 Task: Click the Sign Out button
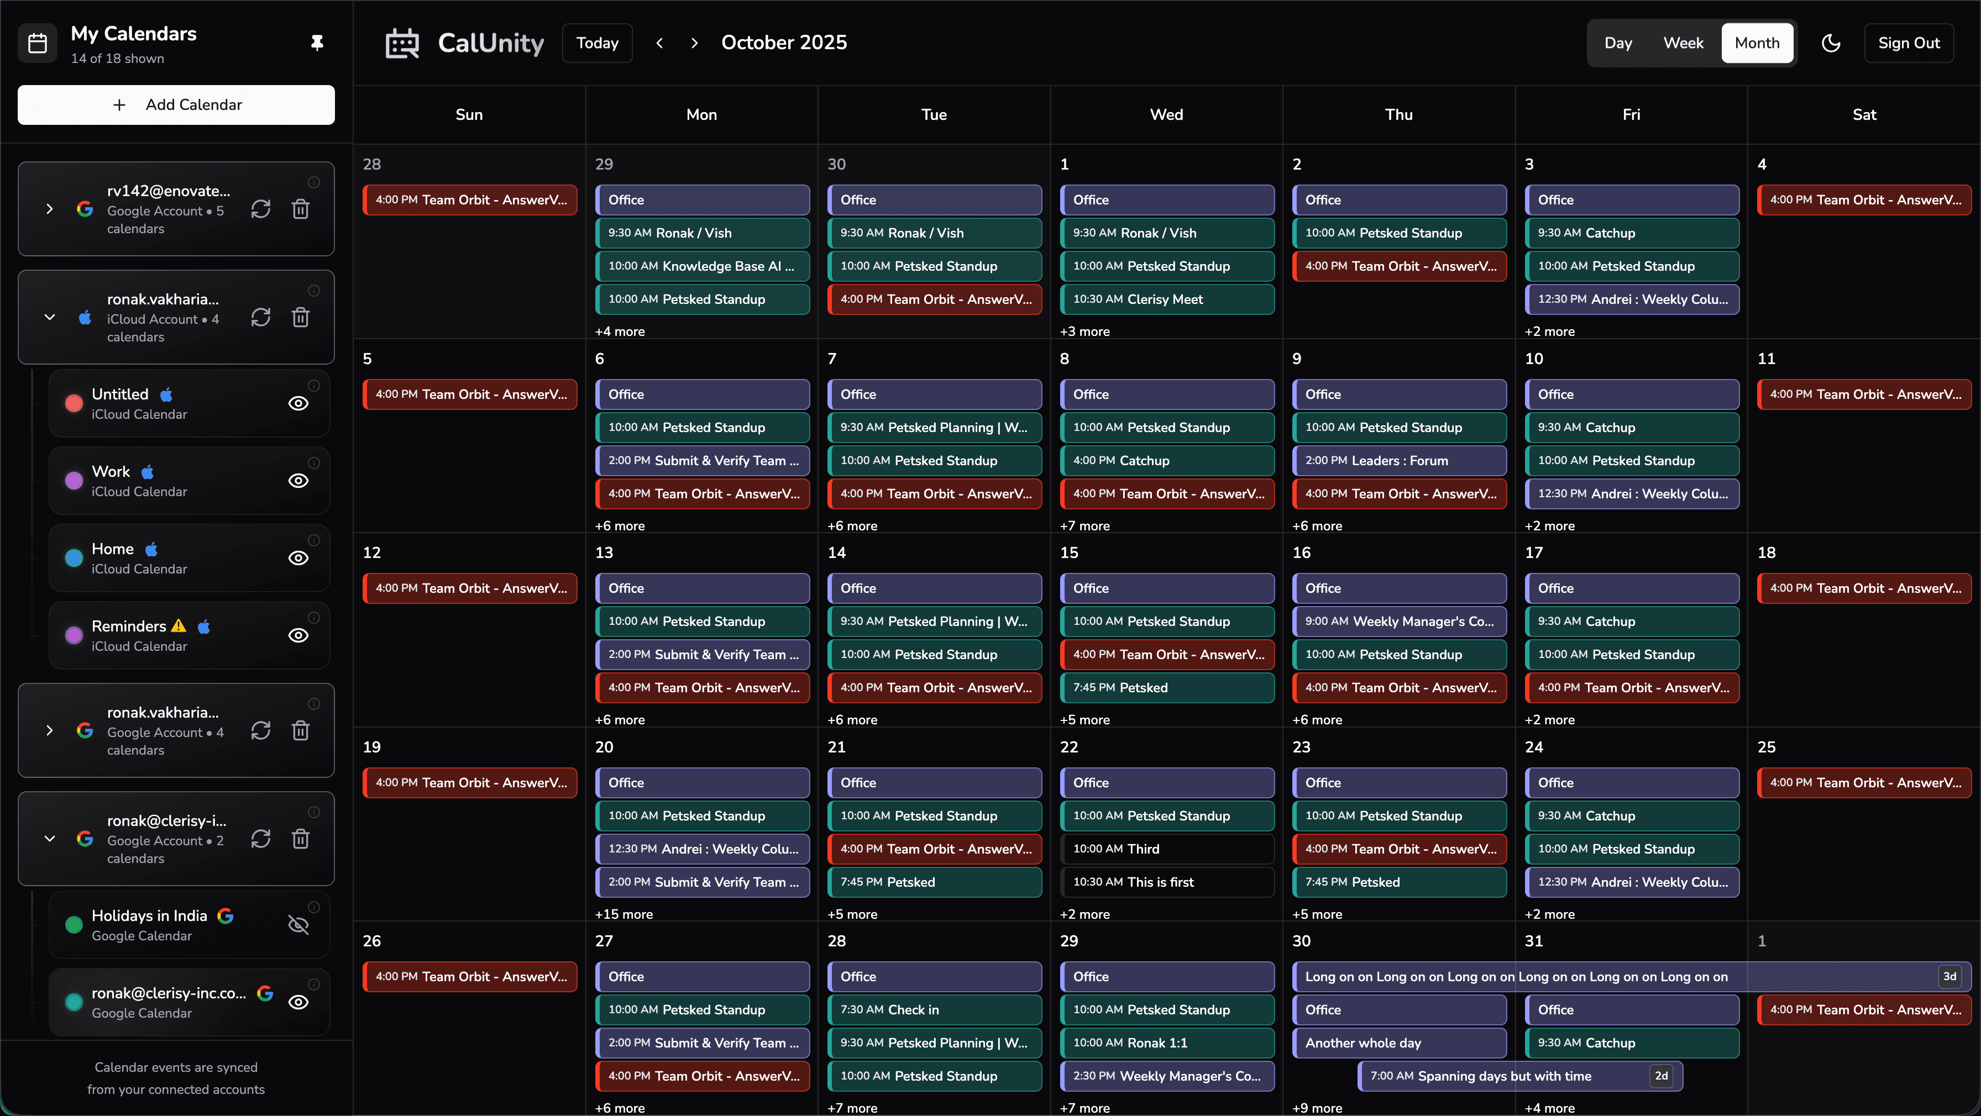pos(1909,43)
